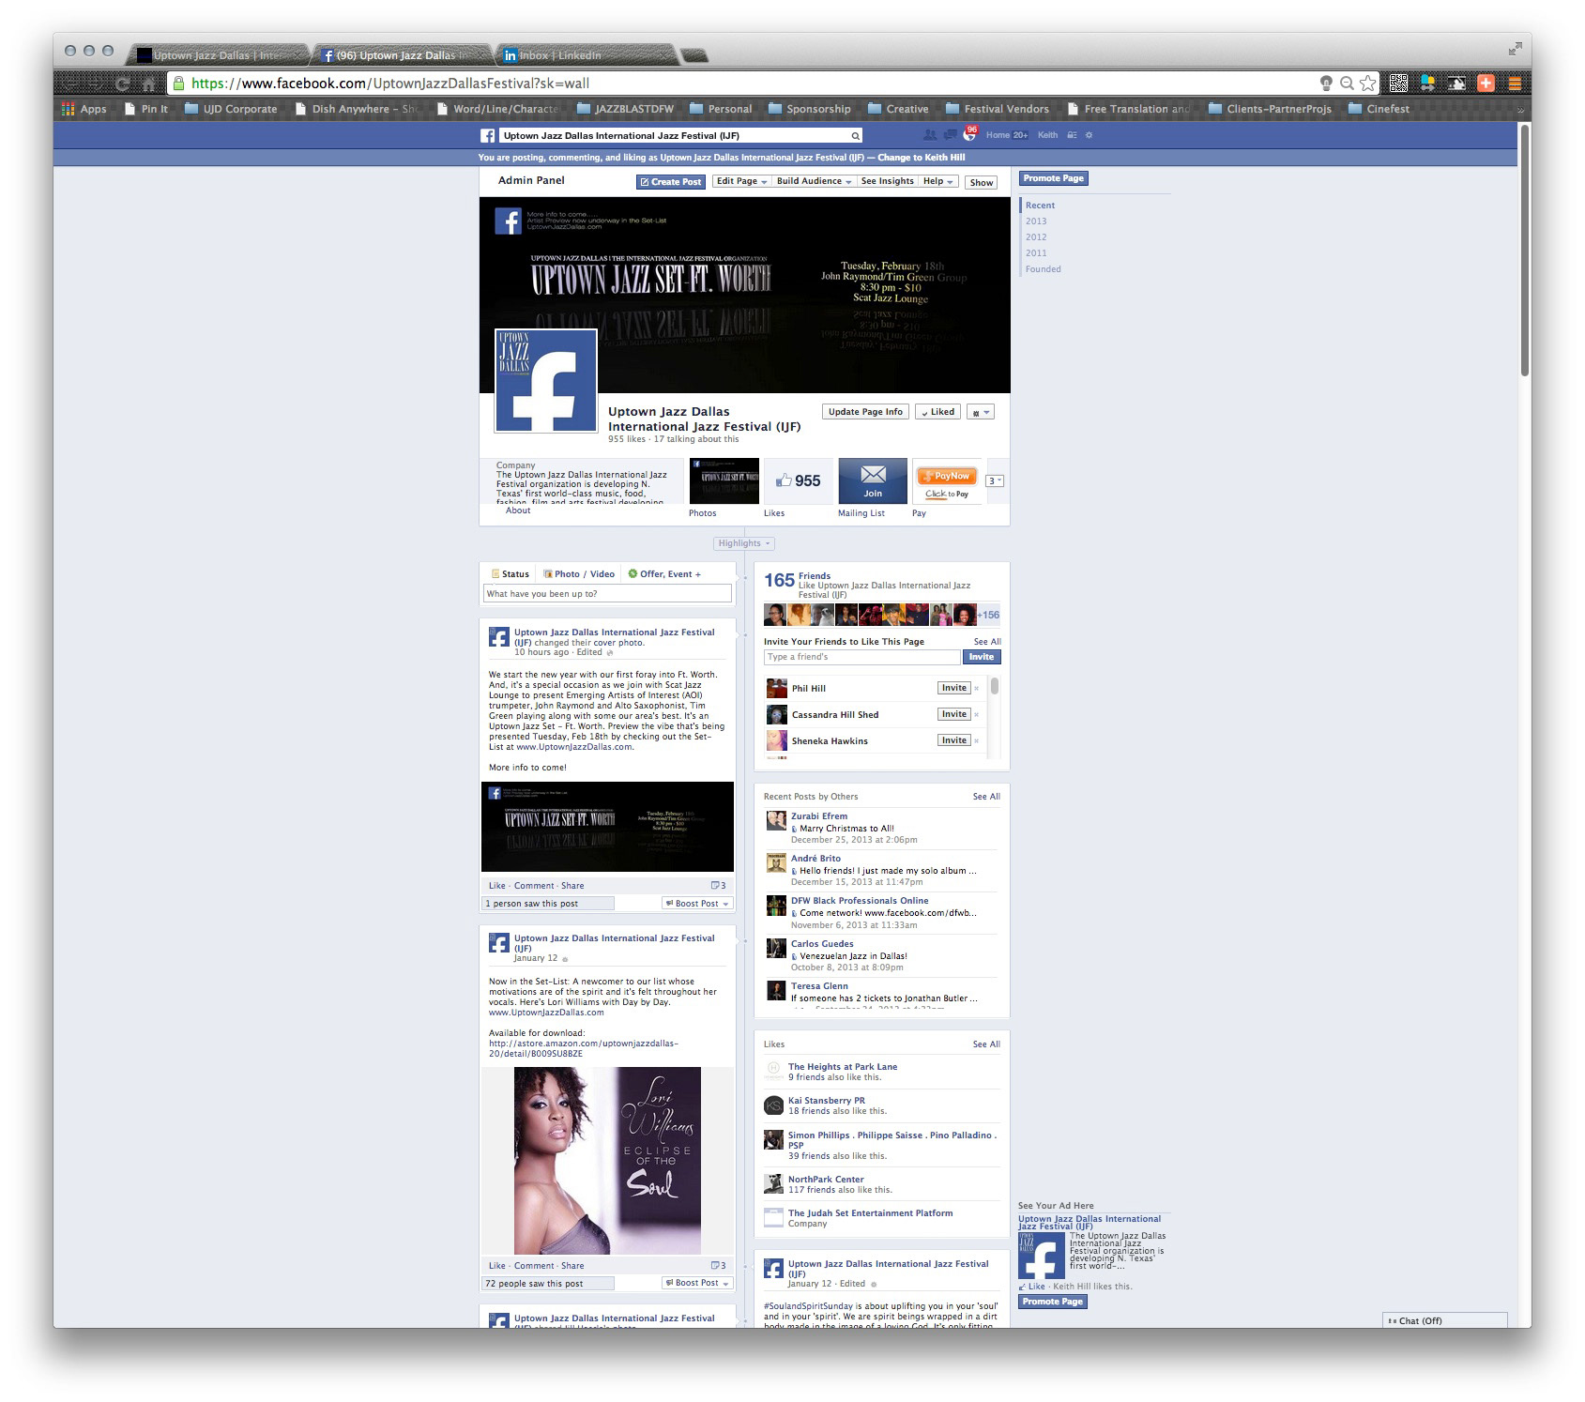Open the Build Audience dropdown
Viewport: 1585px width, 1402px height.
(814, 181)
